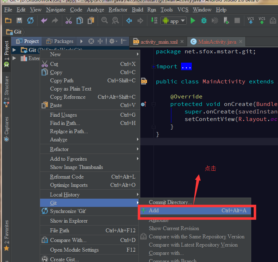278x262 pixels.
Task: Close the activity_main.xml tab
Action: [x=182, y=42]
